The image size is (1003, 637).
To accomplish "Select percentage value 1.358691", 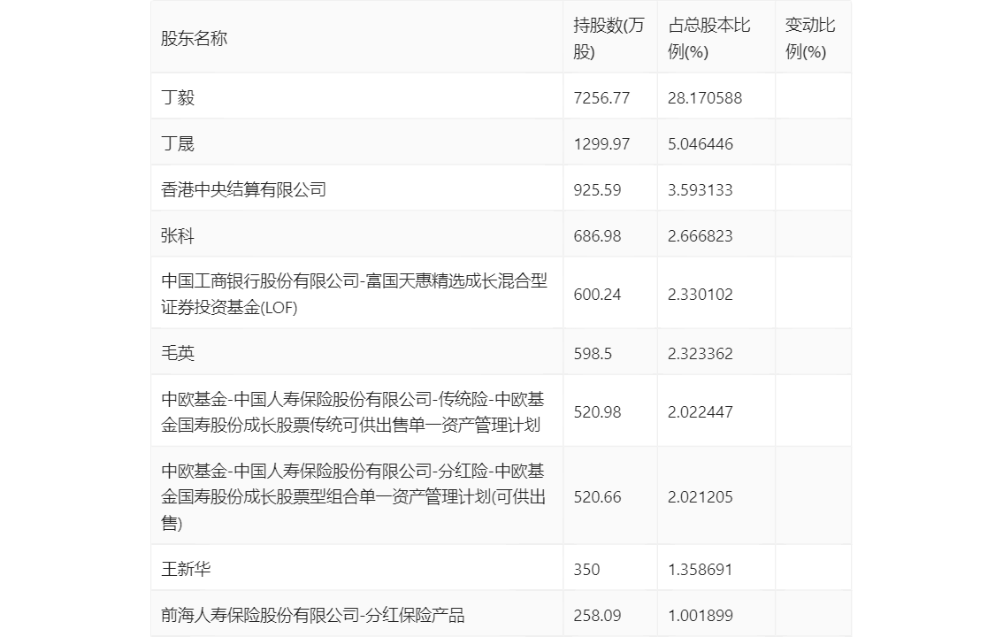I will click(701, 569).
